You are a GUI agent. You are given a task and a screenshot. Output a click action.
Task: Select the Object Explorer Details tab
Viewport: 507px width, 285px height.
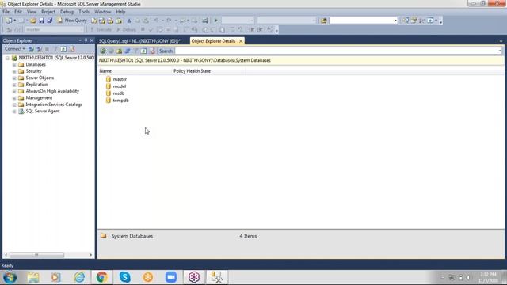click(x=213, y=41)
